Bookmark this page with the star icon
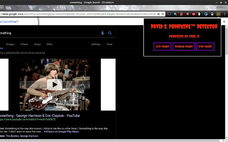The height and width of the screenshot is (142, 228). (x=163, y=14)
